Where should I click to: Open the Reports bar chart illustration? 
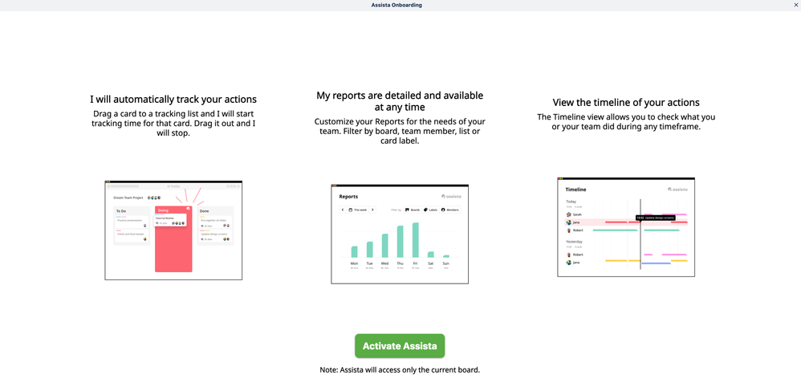point(400,234)
